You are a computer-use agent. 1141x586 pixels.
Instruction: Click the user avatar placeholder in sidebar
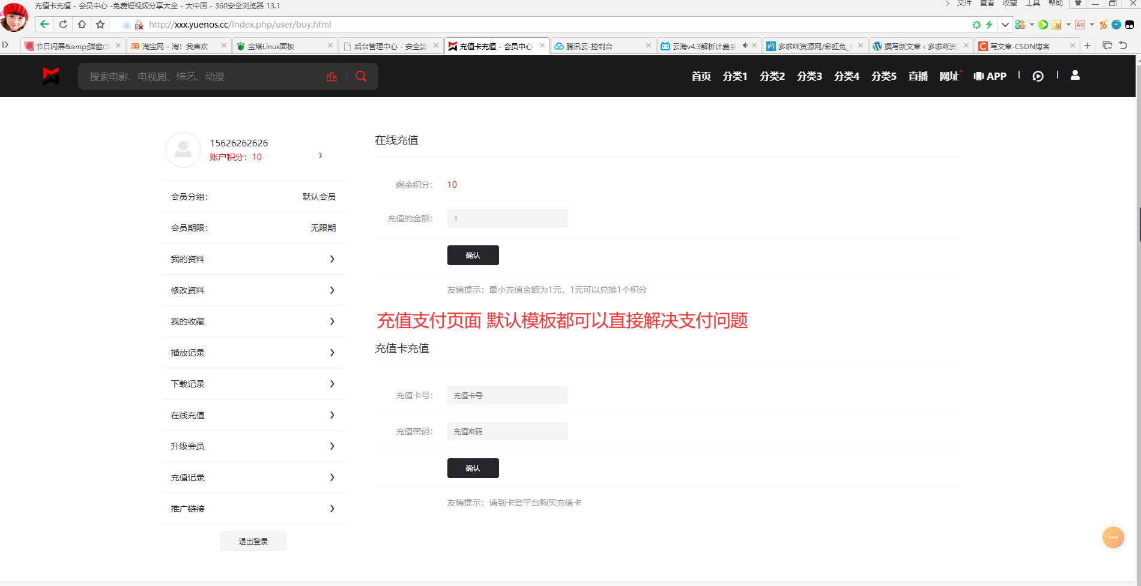pyautogui.click(x=183, y=150)
